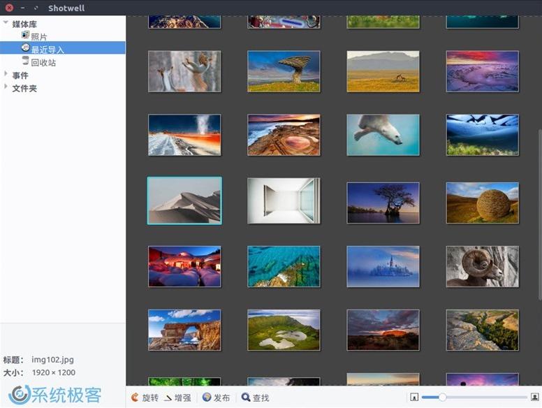
Task: Select the squirrels thumbnail
Action: click(184, 71)
